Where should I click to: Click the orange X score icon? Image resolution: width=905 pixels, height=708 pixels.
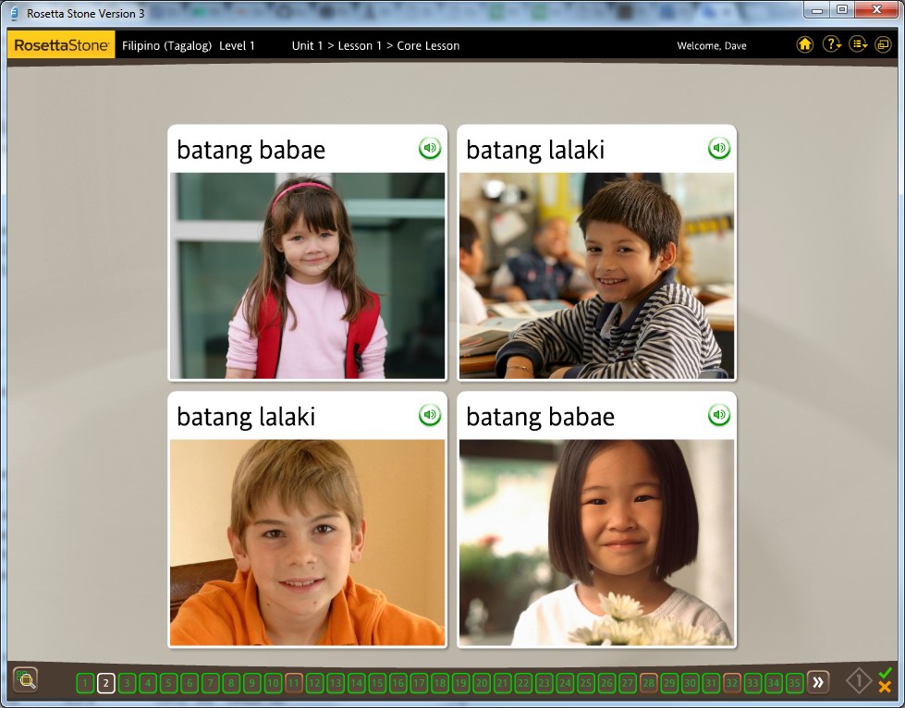[885, 688]
